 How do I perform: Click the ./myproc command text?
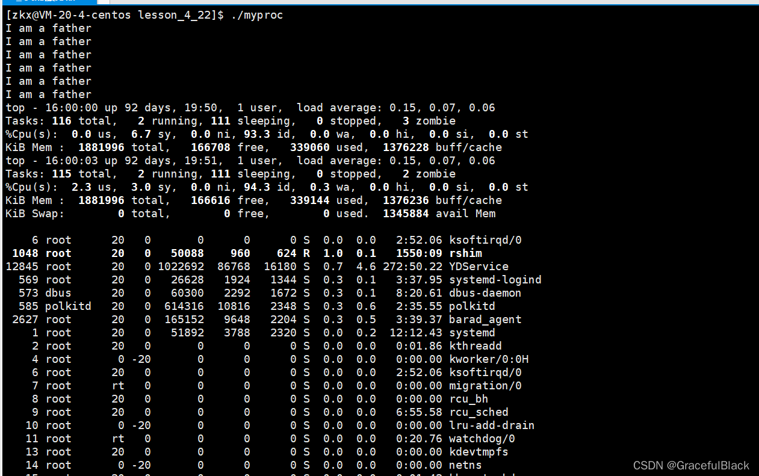point(257,15)
